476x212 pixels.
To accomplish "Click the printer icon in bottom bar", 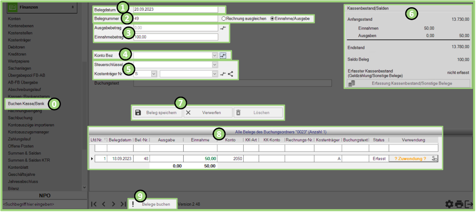I will 459,204.
